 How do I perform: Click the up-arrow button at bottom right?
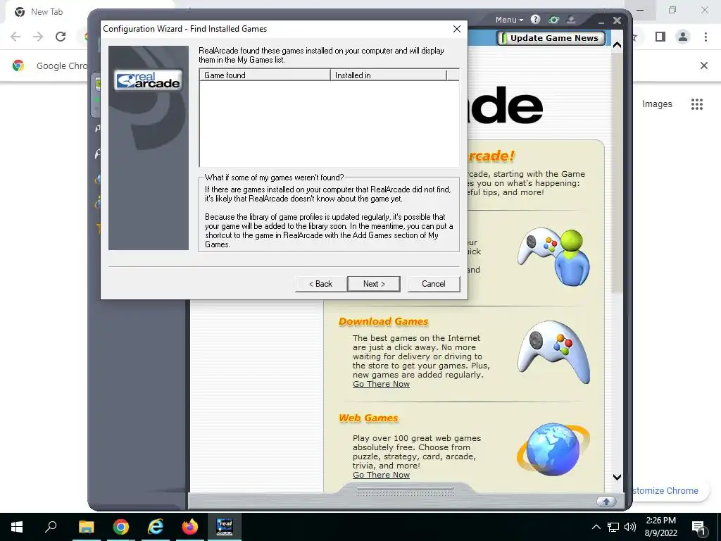click(x=606, y=502)
